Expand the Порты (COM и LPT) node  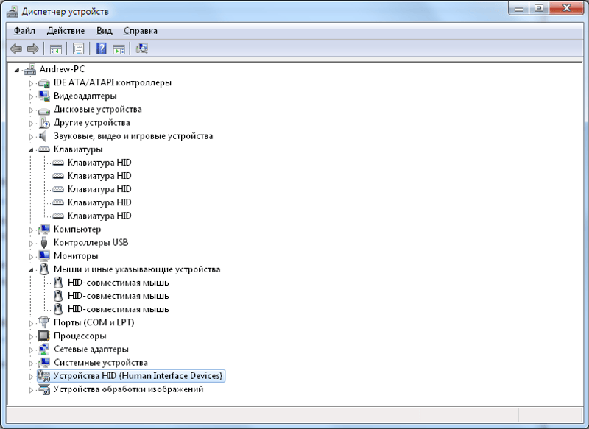pos(31,323)
